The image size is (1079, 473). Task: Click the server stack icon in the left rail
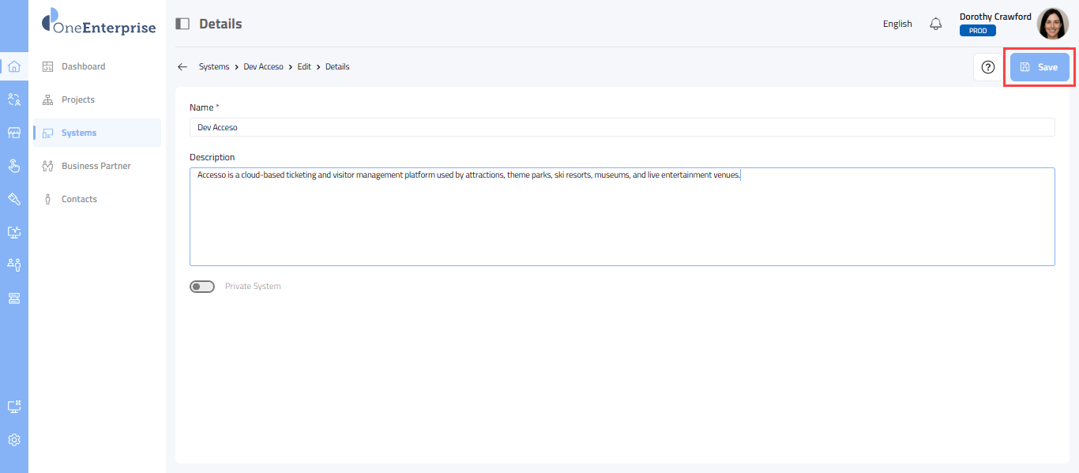click(x=13, y=298)
